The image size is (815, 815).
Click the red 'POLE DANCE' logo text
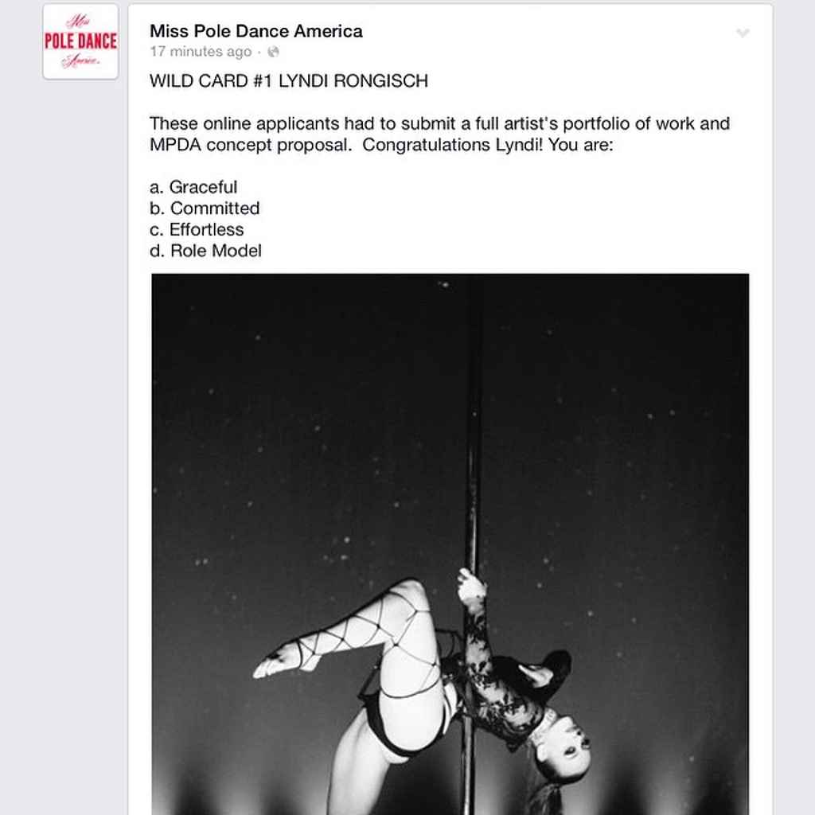tap(80, 41)
